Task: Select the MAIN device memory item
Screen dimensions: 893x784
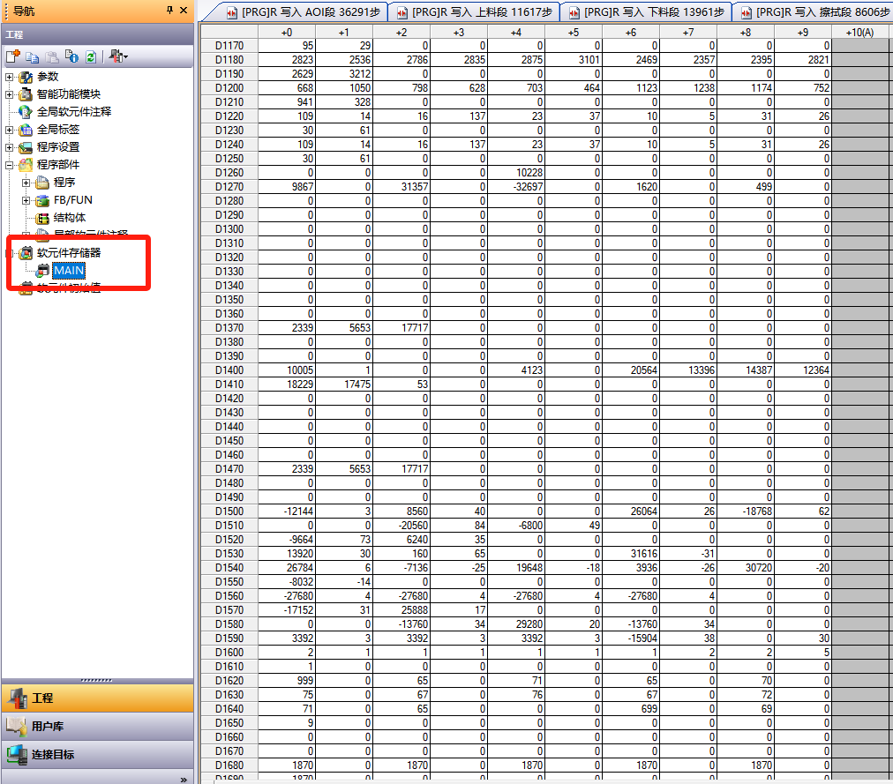Action: (x=69, y=270)
